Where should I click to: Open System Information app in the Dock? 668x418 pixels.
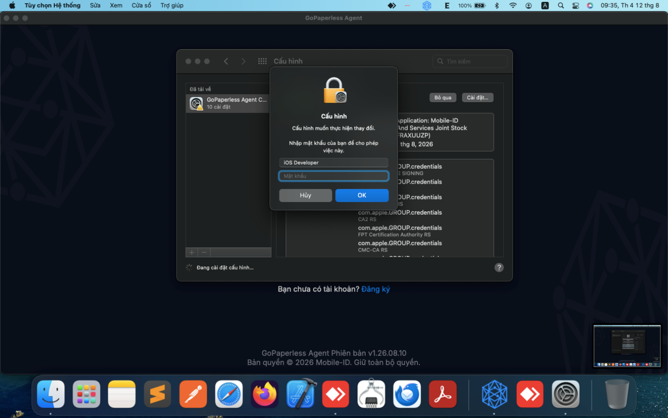point(371,394)
